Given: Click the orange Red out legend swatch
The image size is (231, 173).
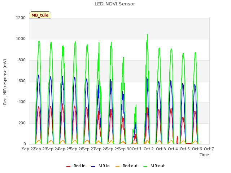Looking at the screenshot, I should point(117,167).
